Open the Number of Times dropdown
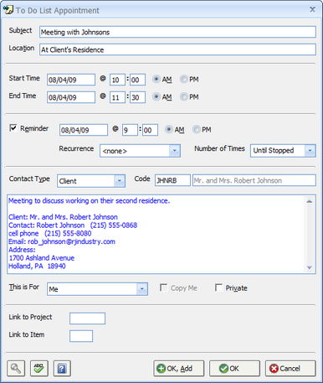 click(310, 151)
